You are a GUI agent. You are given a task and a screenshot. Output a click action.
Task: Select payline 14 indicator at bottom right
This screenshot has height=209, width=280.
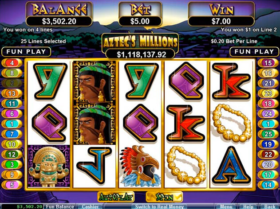pyautogui.click(x=268, y=185)
